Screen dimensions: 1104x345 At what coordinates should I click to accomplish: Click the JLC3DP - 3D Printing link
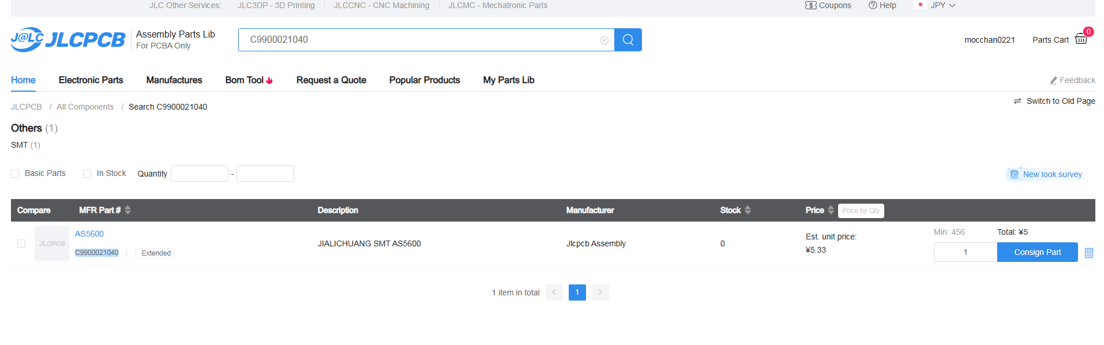coord(276,5)
